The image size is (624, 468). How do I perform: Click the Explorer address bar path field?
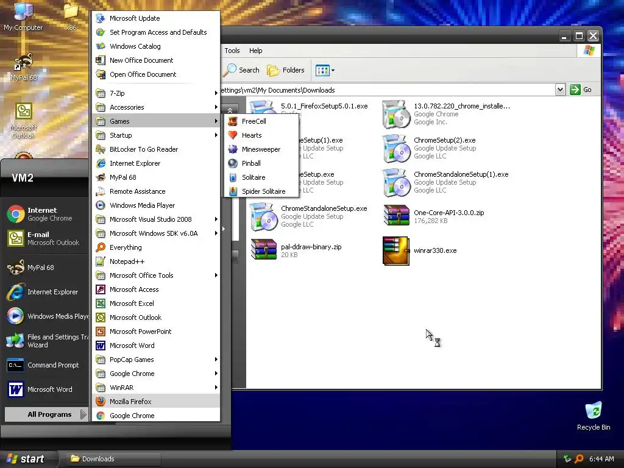click(x=388, y=90)
